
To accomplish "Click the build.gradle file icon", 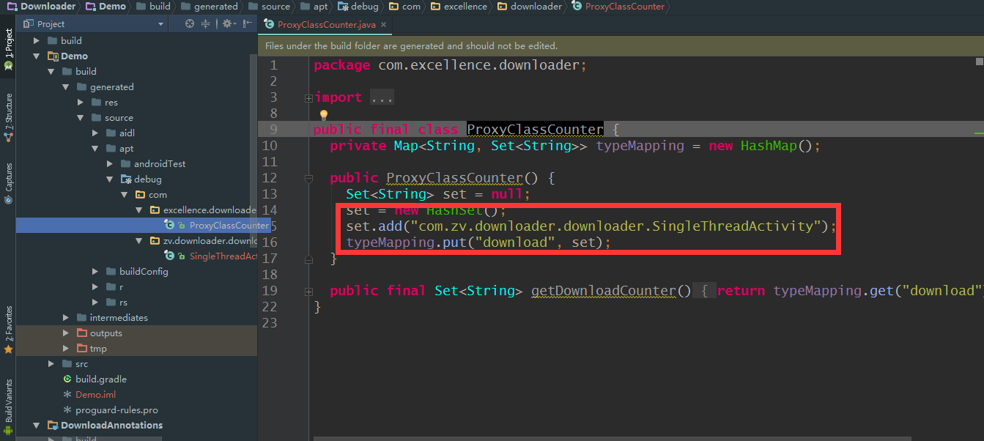I will pos(67,379).
